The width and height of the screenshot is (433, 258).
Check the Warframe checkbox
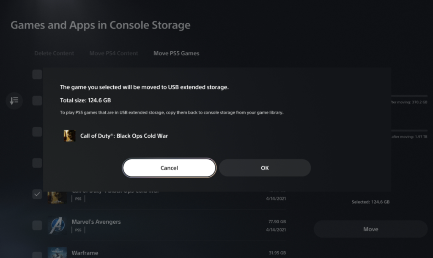click(x=37, y=255)
